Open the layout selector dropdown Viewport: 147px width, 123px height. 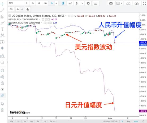pyautogui.click(x=119, y=3)
